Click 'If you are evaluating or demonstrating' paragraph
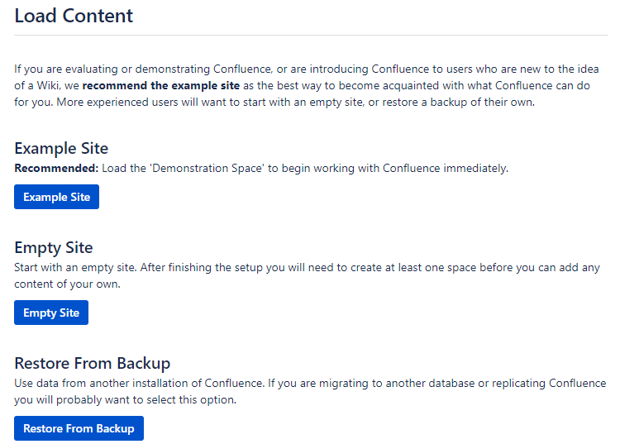Image resolution: width=620 pixels, height=444 pixels. coord(307,85)
